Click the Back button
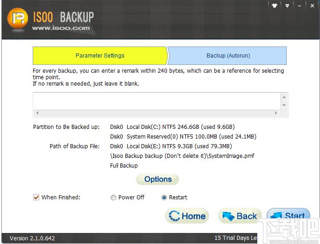The height and width of the screenshot is (244, 320). [240, 216]
